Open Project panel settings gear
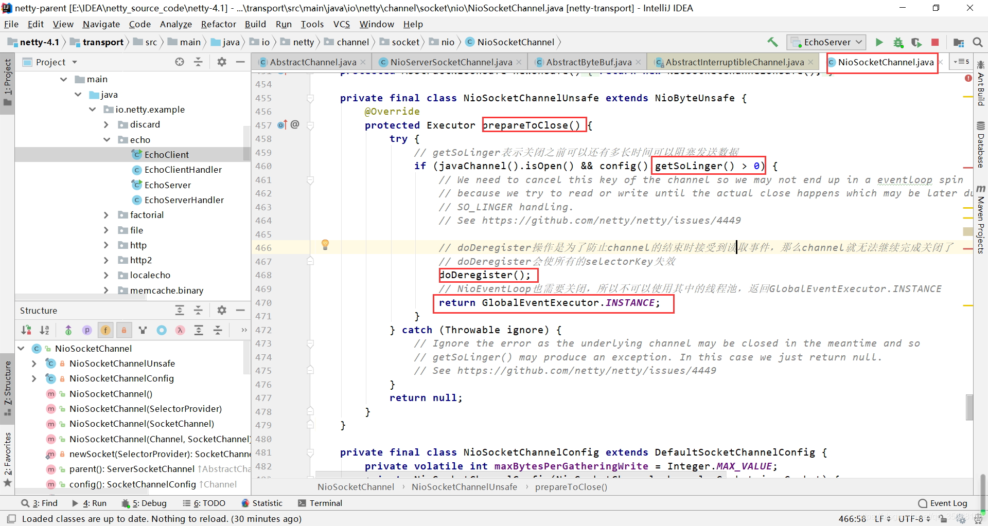This screenshot has height=526, width=988. click(222, 62)
